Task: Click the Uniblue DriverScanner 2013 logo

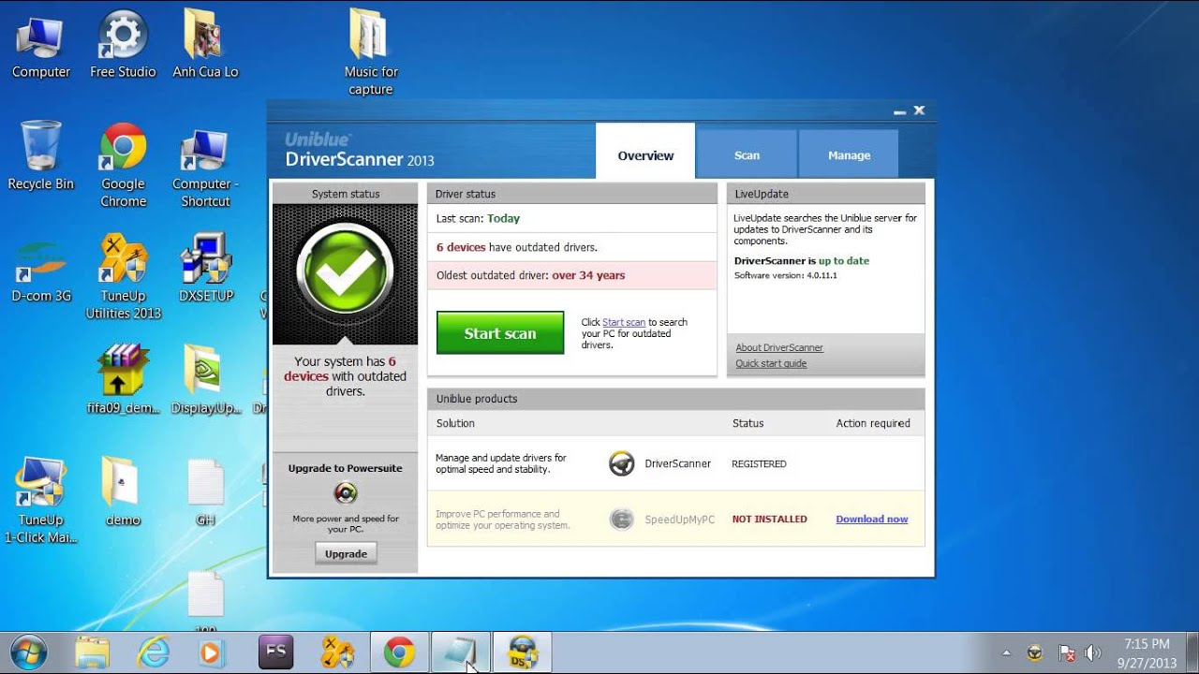Action: (360, 150)
